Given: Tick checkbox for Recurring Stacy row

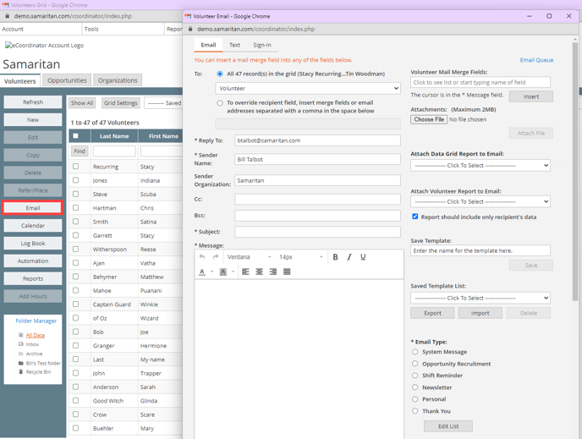Looking at the screenshot, I should pos(76,167).
